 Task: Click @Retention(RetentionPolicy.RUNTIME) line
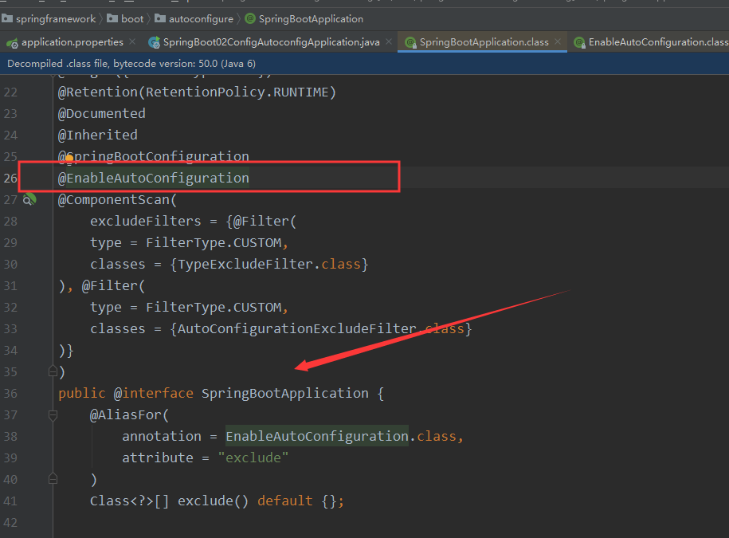click(x=197, y=92)
